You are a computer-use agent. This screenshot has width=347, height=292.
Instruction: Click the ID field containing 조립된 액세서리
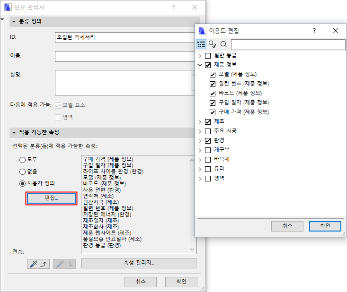(x=125, y=37)
